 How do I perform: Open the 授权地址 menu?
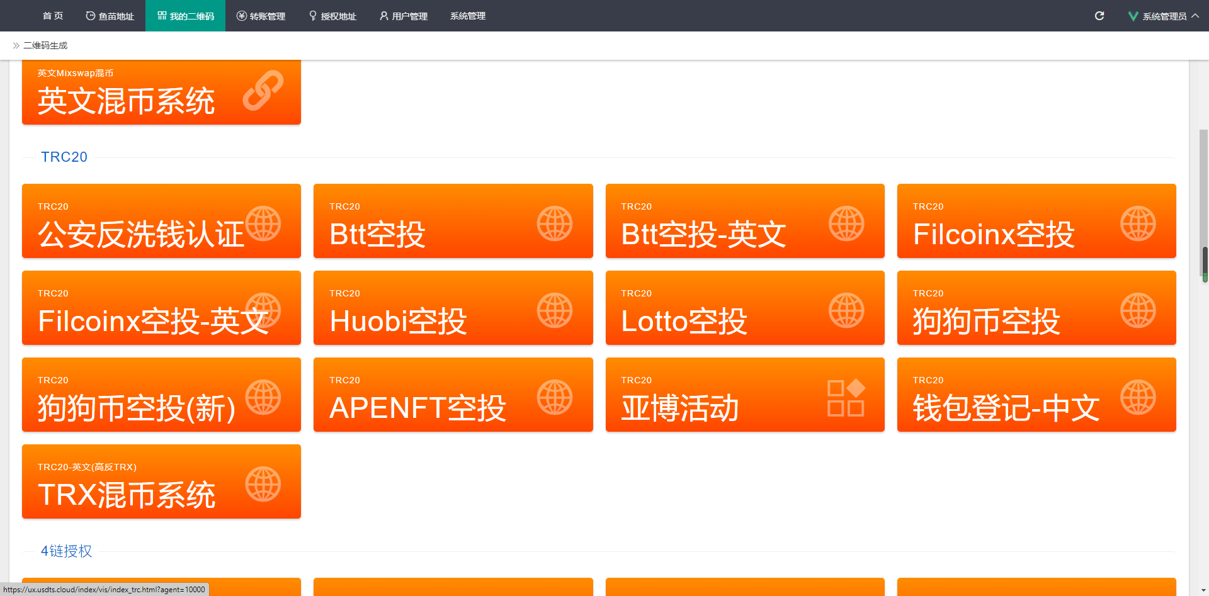pos(332,16)
